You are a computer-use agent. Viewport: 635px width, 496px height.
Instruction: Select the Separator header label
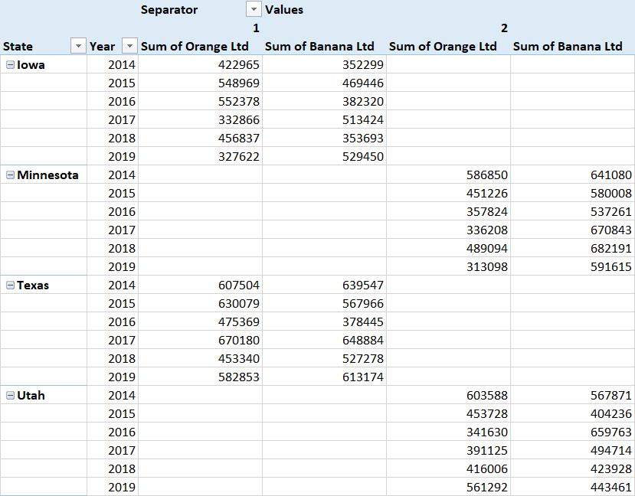[x=169, y=10]
